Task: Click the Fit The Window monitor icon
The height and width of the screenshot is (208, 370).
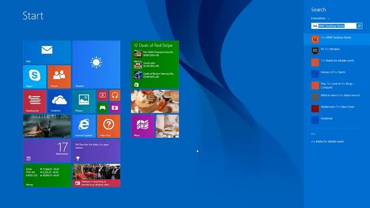Action: 315,51
